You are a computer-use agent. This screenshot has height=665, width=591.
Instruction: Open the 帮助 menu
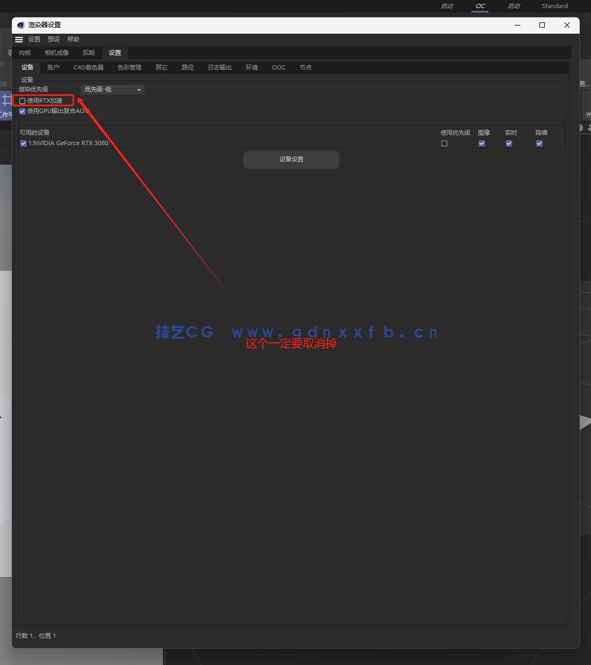click(x=73, y=39)
